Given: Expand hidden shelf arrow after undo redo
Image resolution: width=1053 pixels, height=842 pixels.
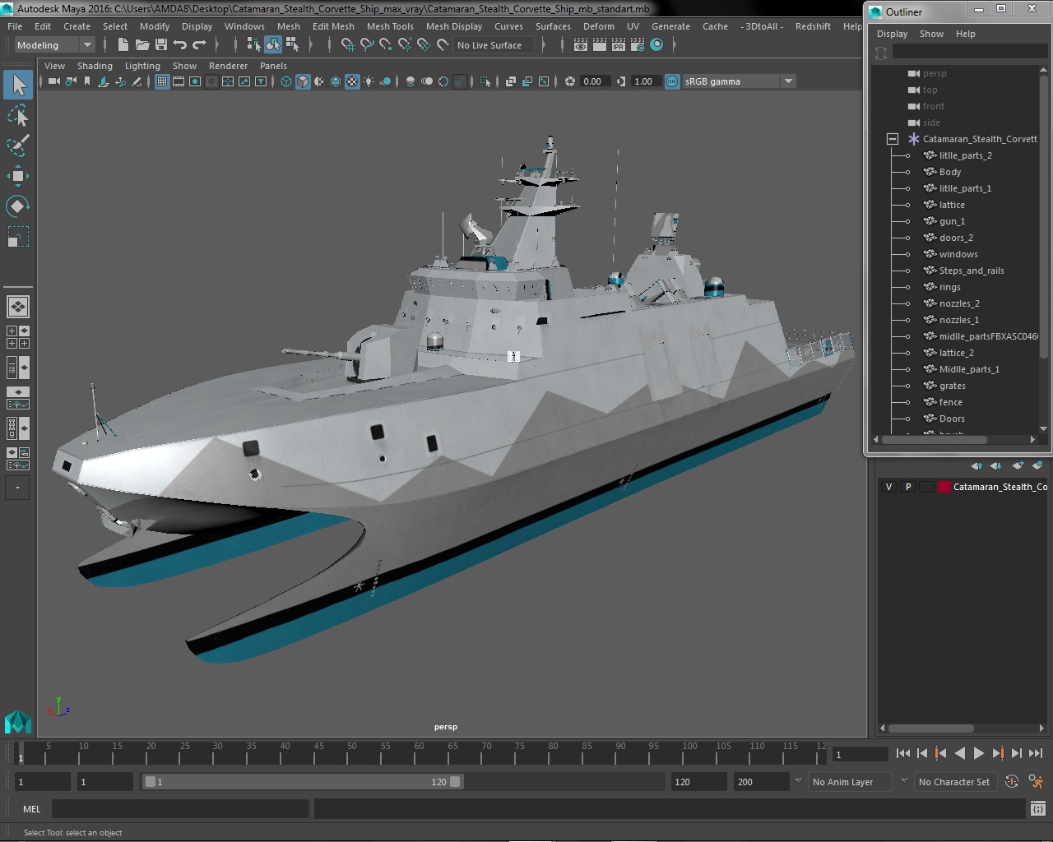Looking at the screenshot, I should coord(217,45).
